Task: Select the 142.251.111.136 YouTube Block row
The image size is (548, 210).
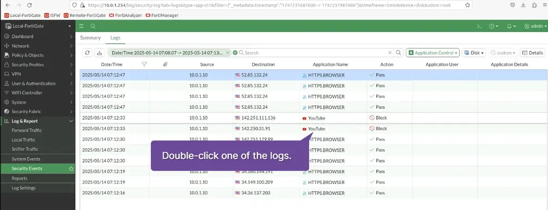Action: [x=313, y=118]
